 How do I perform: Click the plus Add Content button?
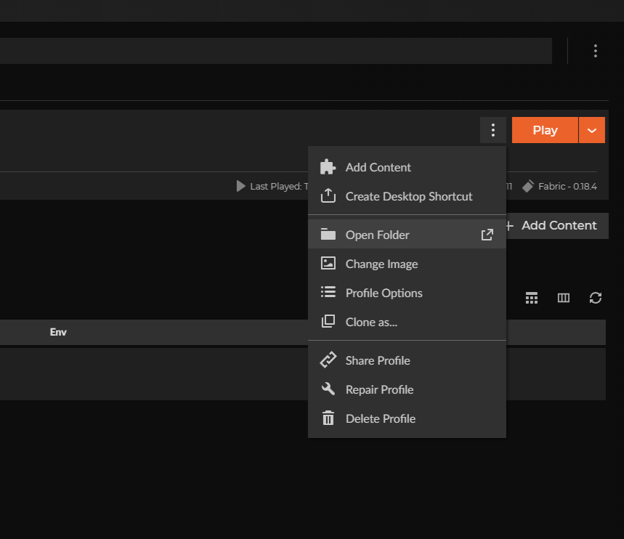[x=558, y=225]
